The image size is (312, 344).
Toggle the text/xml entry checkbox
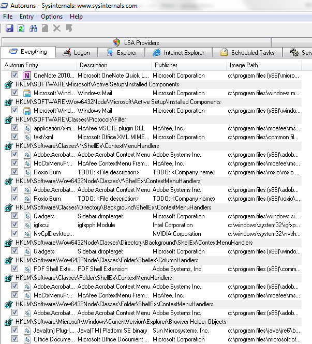coord(14,136)
